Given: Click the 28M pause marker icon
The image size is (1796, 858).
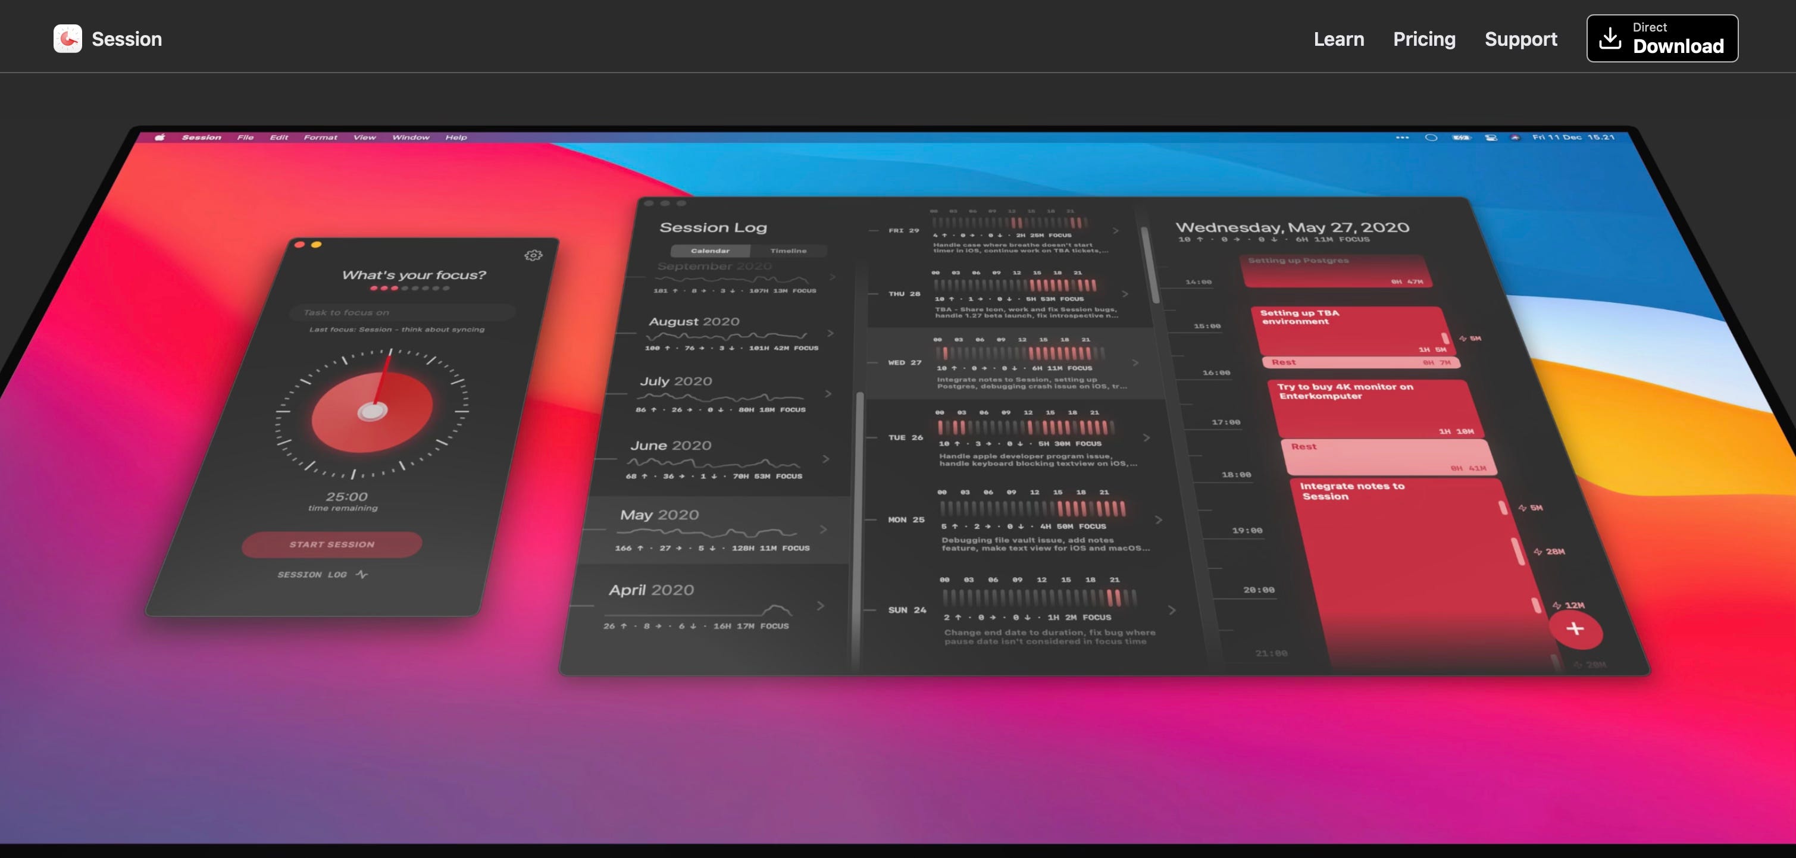Looking at the screenshot, I should tap(1538, 552).
